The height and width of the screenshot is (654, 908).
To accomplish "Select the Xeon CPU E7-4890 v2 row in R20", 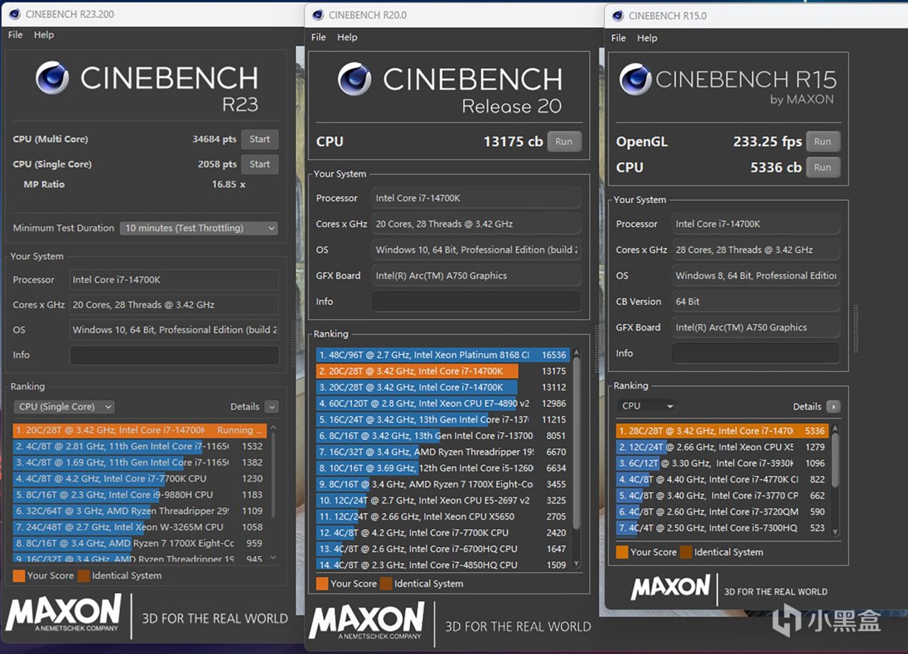I will point(443,404).
